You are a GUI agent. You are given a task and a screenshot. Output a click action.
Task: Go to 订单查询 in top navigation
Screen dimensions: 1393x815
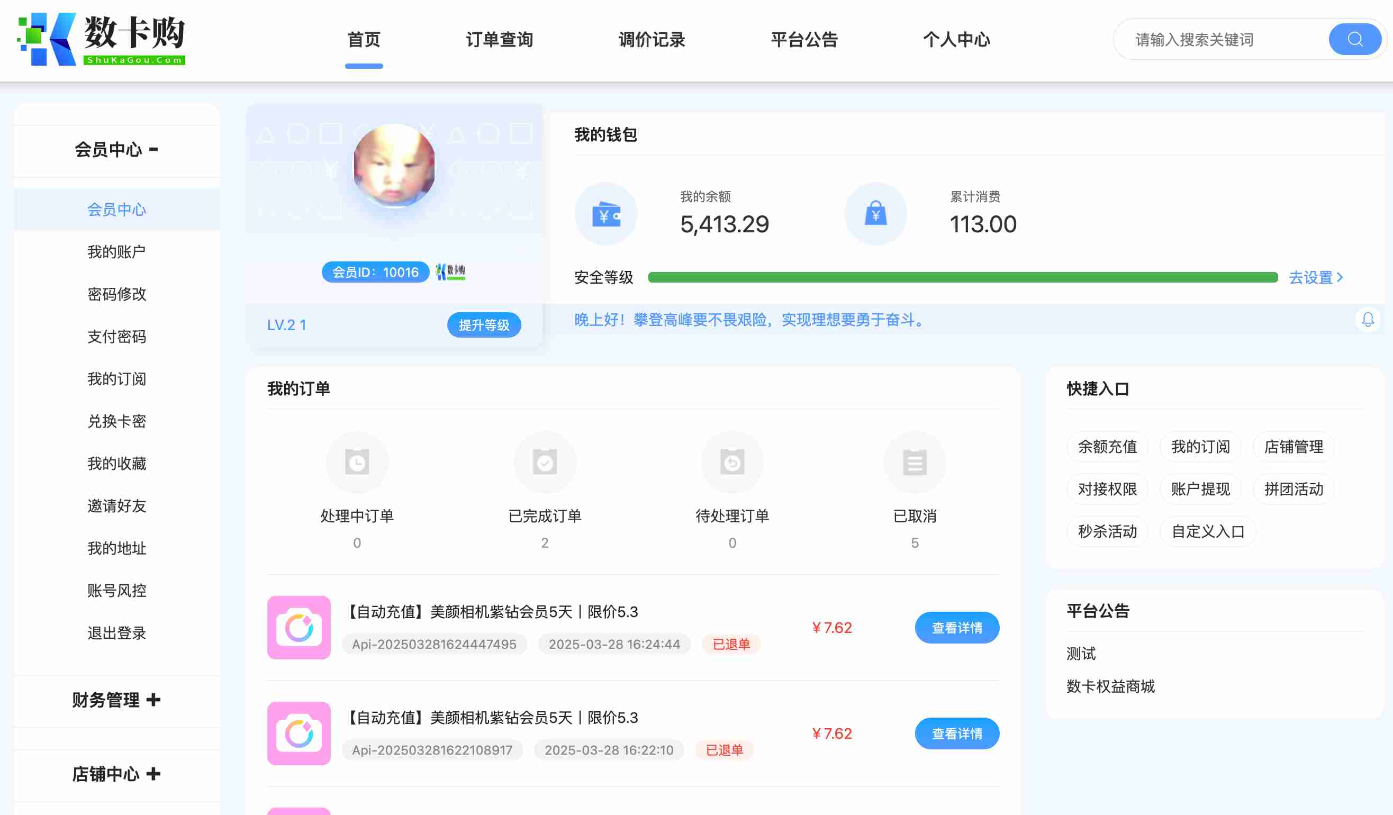tap(499, 39)
